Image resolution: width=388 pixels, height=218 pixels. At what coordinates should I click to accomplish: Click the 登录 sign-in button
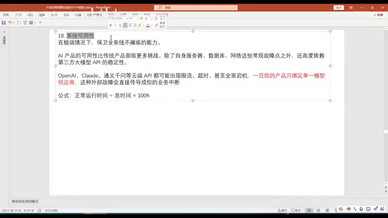point(338,8)
